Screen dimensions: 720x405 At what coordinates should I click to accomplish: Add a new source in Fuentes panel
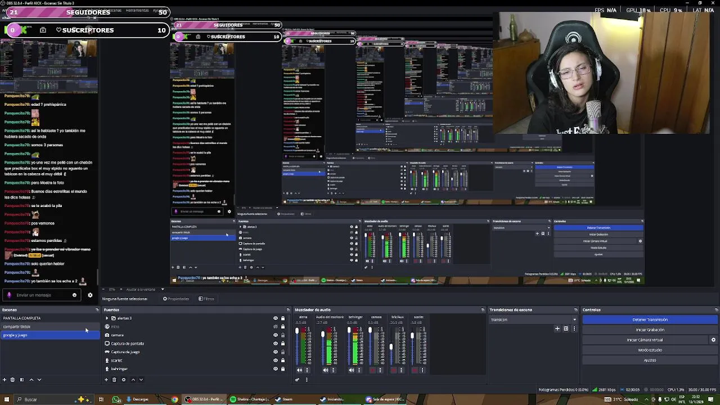point(106,380)
